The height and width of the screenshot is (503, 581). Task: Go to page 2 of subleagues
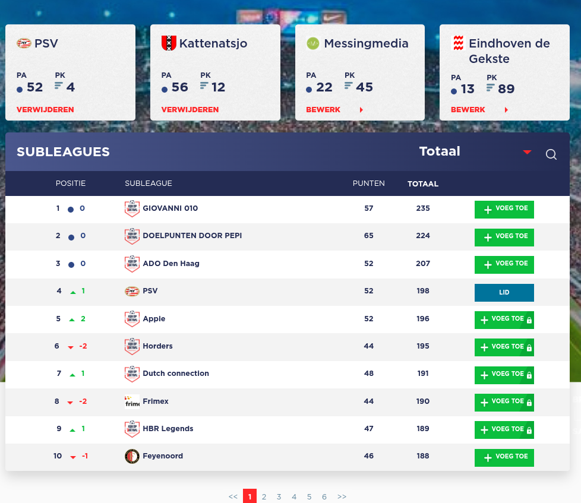point(264,496)
